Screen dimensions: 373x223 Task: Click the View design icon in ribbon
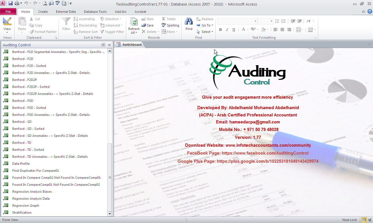pyautogui.click(x=7, y=21)
